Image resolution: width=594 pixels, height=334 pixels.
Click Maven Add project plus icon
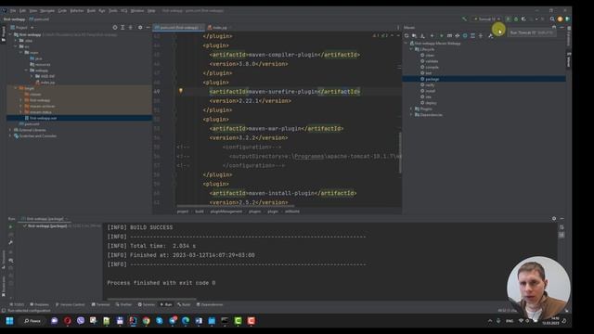click(x=432, y=35)
